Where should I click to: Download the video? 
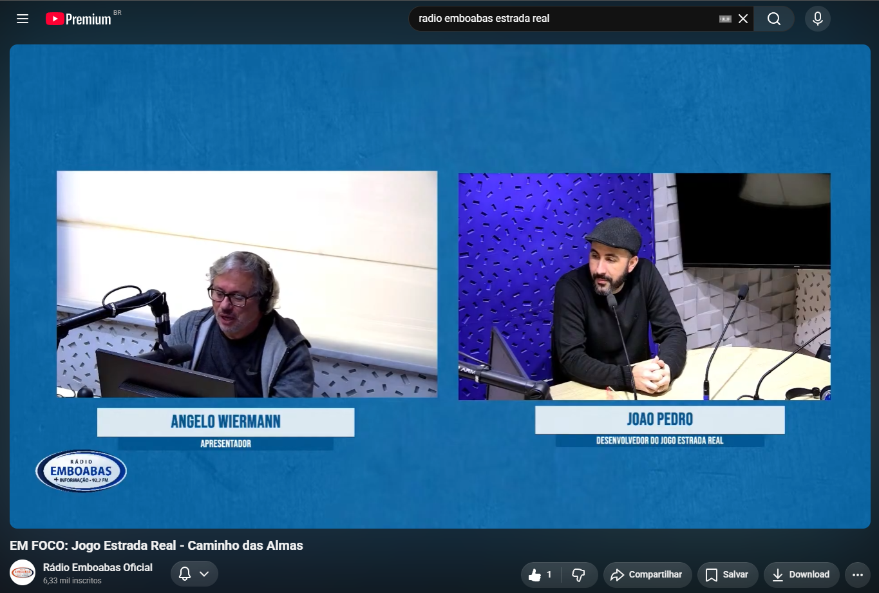point(801,575)
